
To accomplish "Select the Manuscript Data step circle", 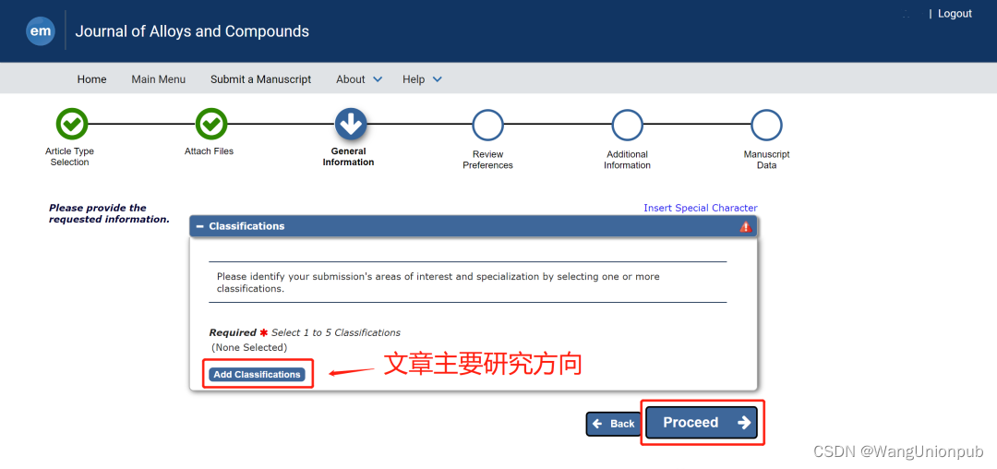I will [766, 126].
